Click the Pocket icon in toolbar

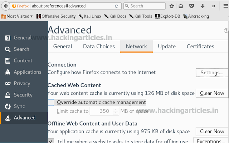(x=191, y=6)
